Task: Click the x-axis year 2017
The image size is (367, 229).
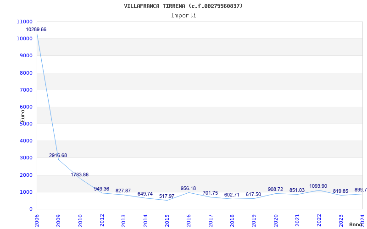Action: (x=211, y=220)
